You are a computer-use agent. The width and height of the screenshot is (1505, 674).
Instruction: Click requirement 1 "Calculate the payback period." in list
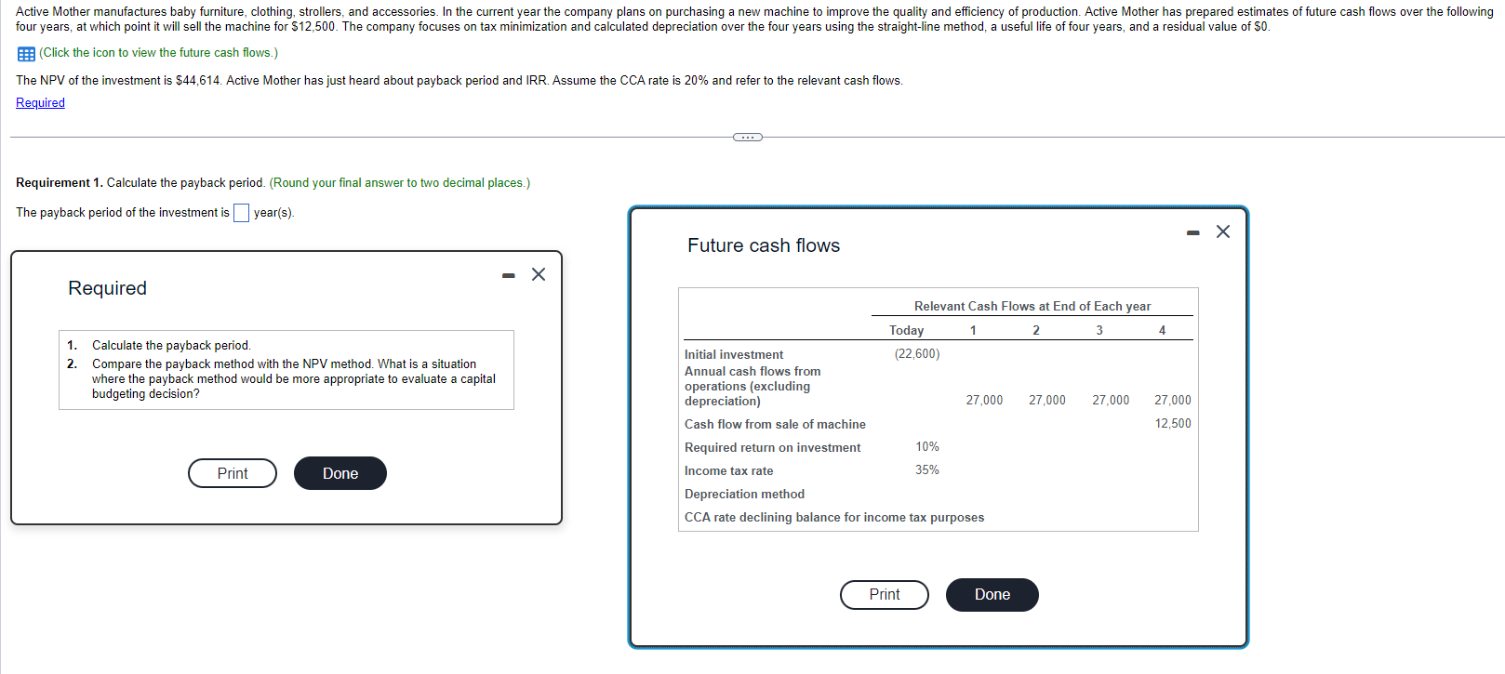[171, 346]
